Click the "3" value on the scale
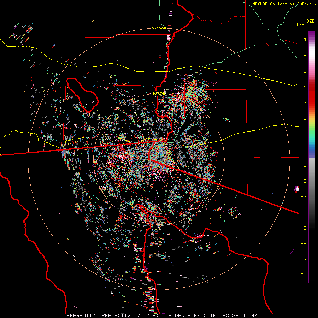Image resolution: width=318 pixels, height=318 pixels. (305, 102)
